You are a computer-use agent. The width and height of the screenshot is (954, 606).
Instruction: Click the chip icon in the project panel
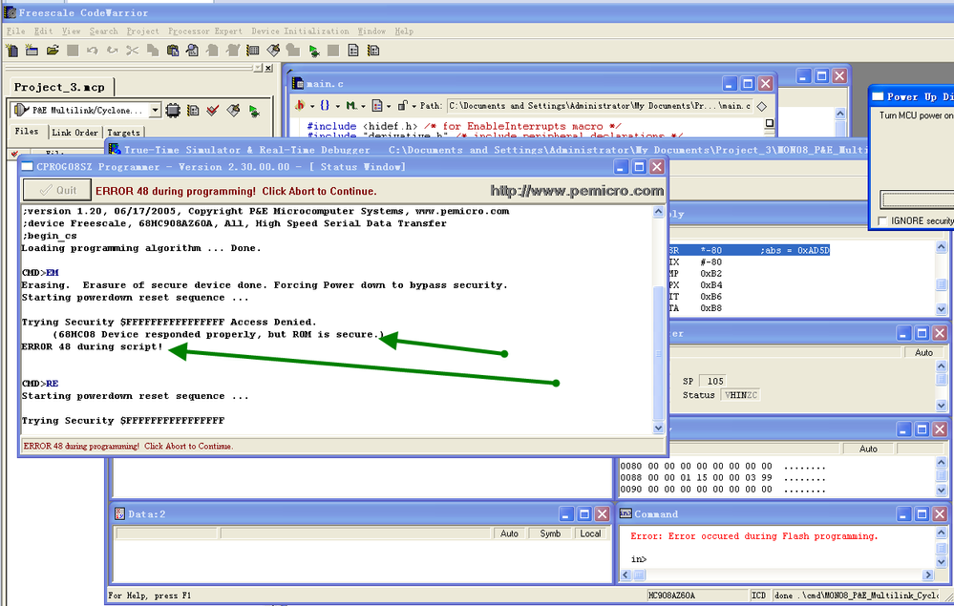173,110
